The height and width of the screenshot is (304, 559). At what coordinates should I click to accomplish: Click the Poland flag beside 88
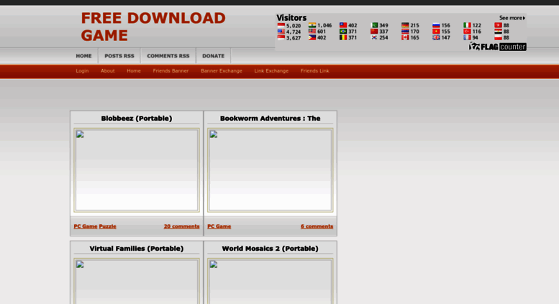click(x=498, y=37)
